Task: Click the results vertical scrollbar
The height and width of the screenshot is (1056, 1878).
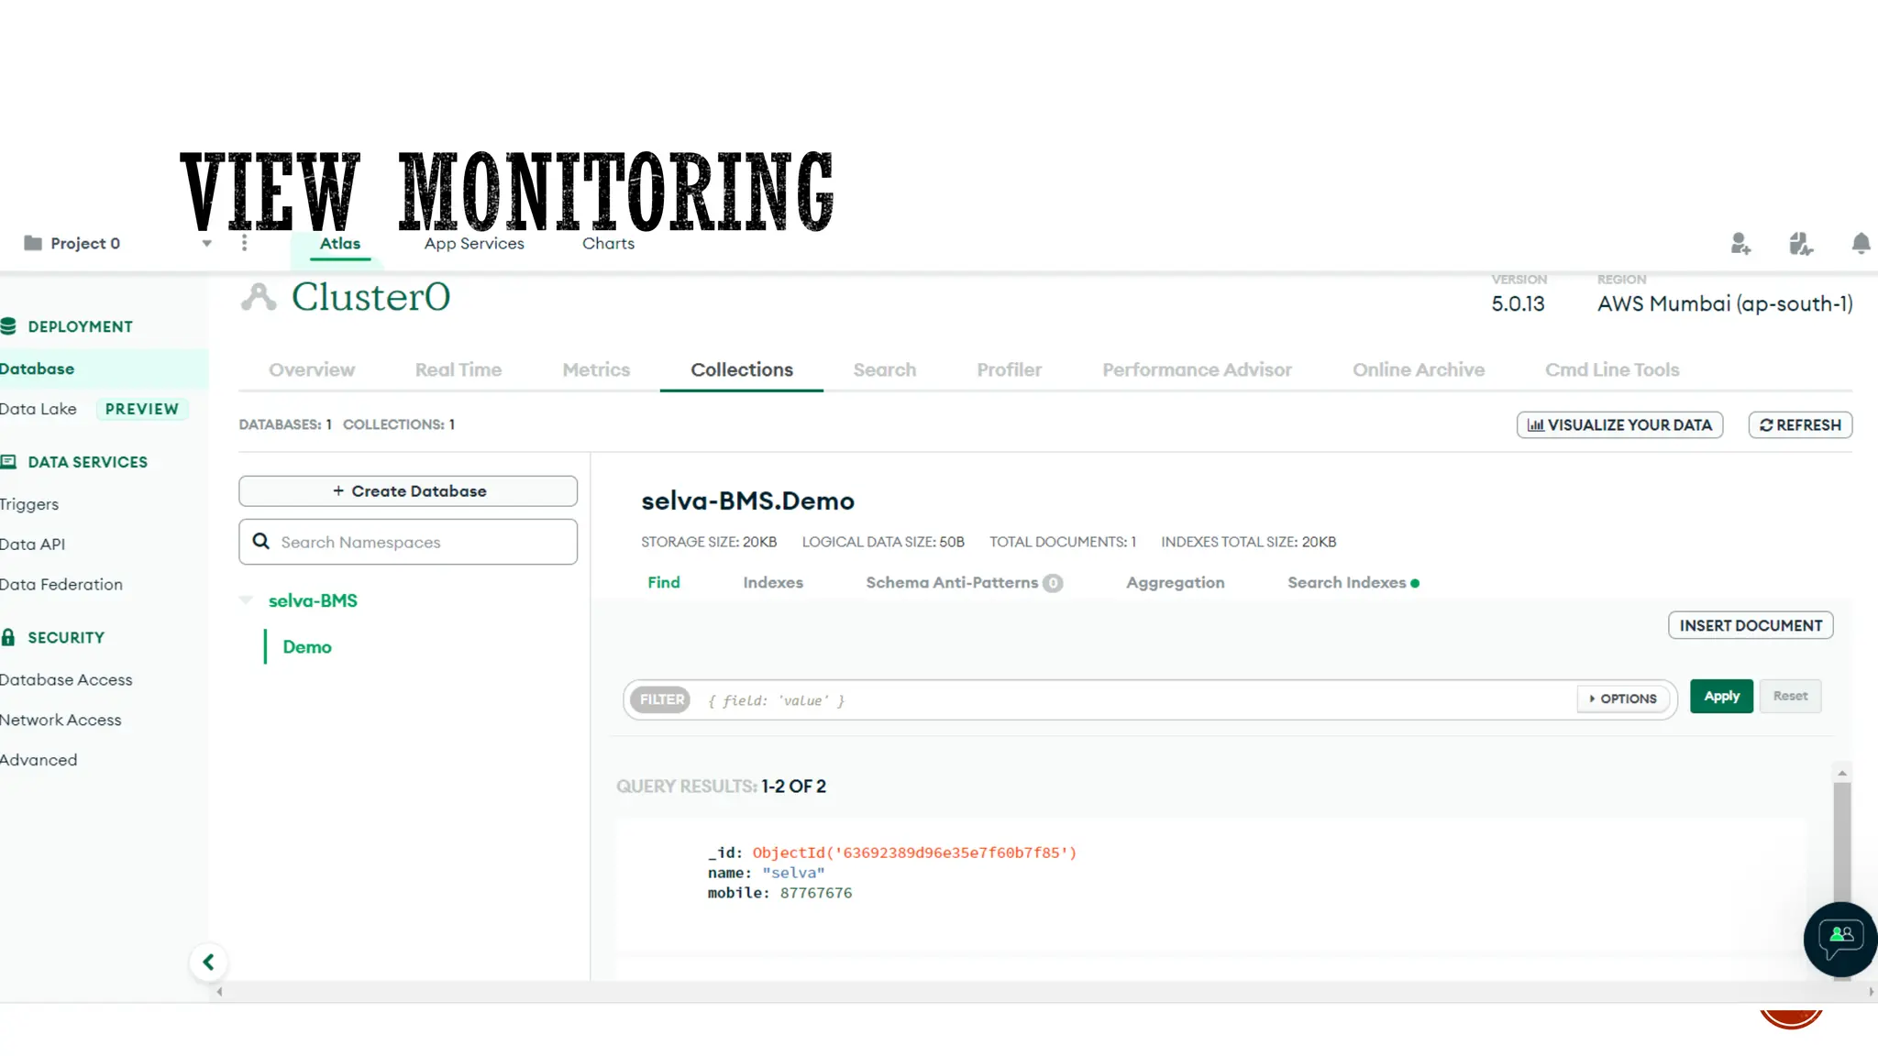Action: point(1841,843)
